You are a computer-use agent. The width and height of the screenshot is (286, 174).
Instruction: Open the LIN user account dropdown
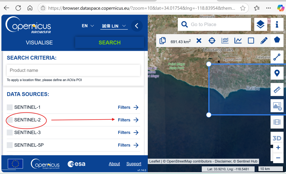click(114, 26)
